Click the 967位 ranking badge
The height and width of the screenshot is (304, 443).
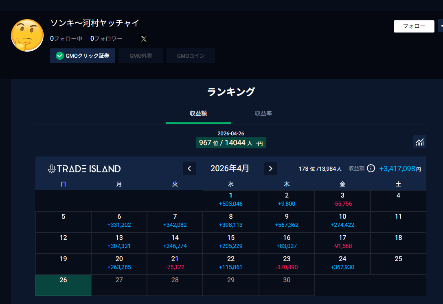pos(230,143)
